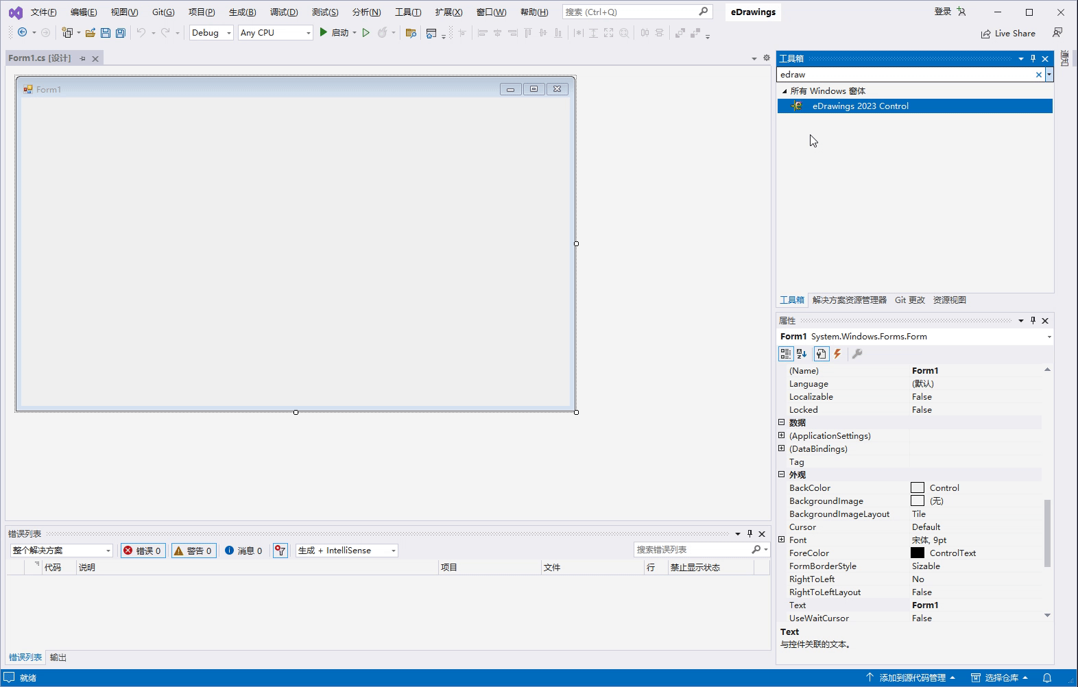
Task: Toggle the 消息 0 filter button
Action: 243,551
